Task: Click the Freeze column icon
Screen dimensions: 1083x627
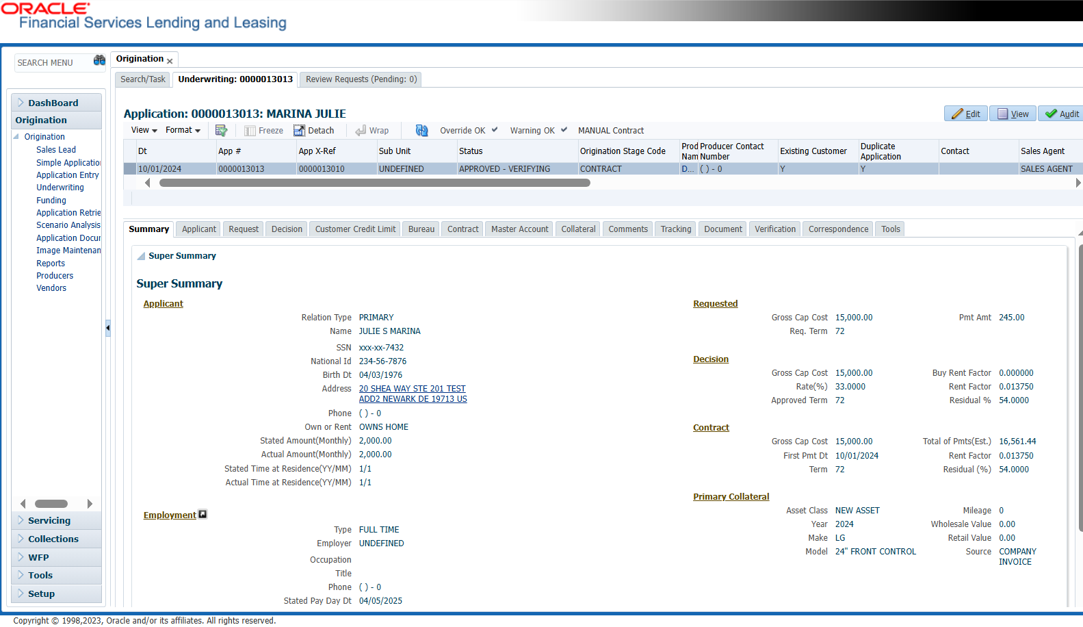Action: coord(263,131)
